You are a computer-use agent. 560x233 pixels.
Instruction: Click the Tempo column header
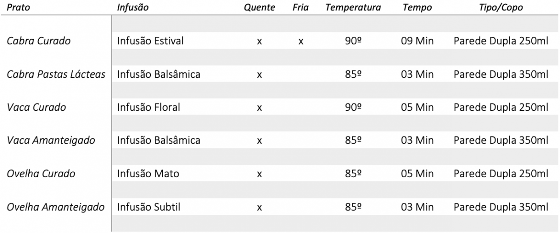pos(417,8)
